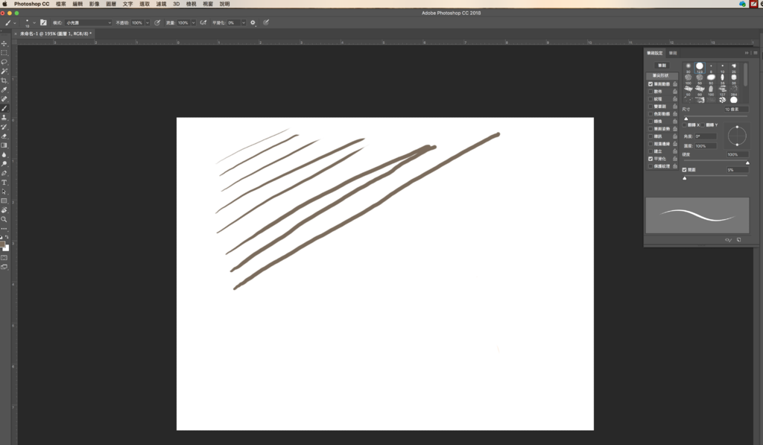Click the foreground color swatch
763x445 pixels.
click(3, 244)
